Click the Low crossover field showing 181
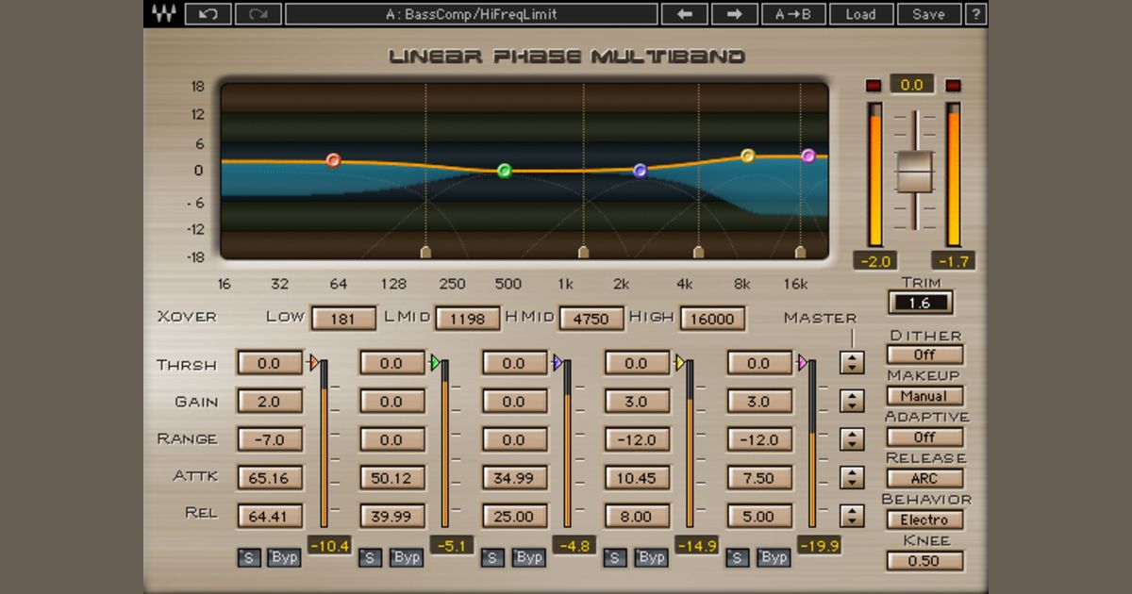 pos(343,318)
